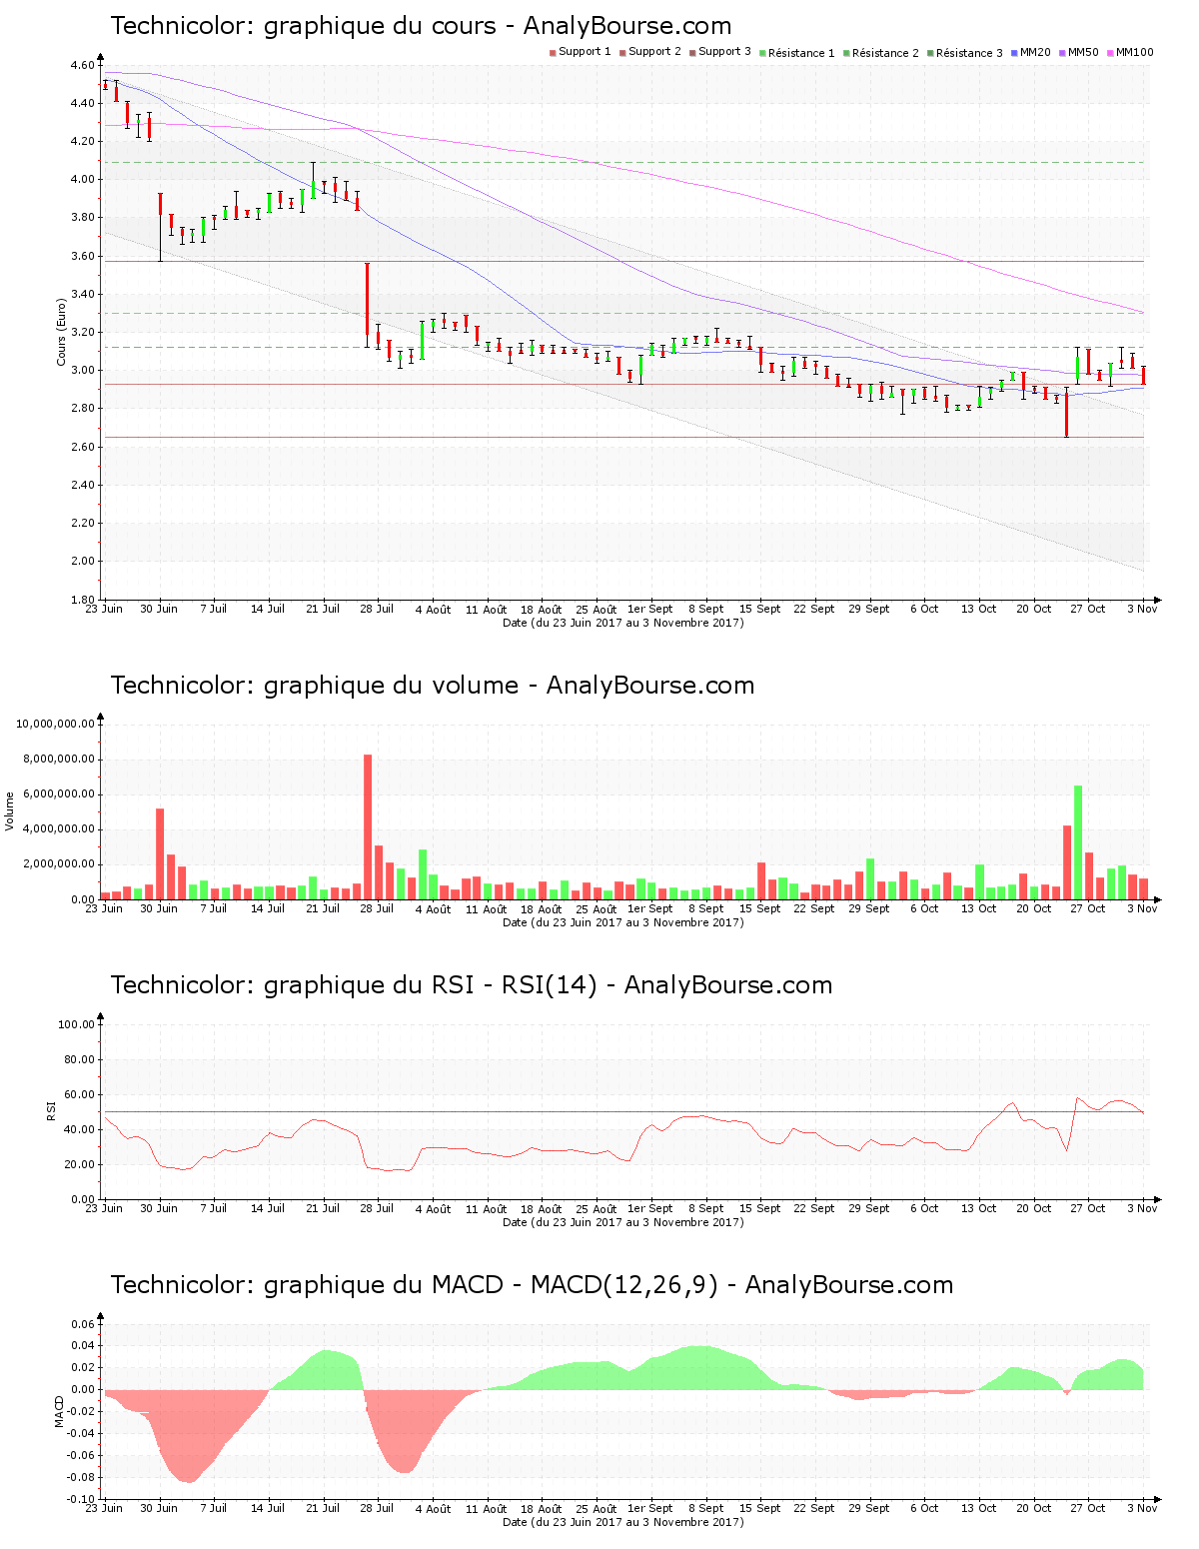
Task: Click the MM100 legend entry
Action: (x=1130, y=52)
